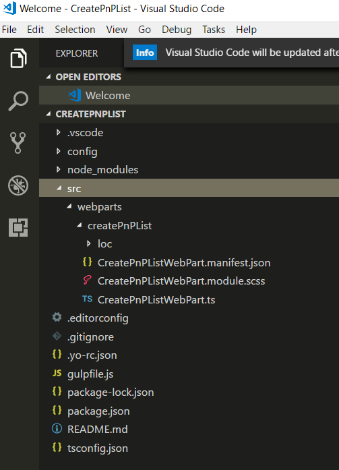Click the Info badge in notification
The width and height of the screenshot is (339, 470).
[x=145, y=53]
